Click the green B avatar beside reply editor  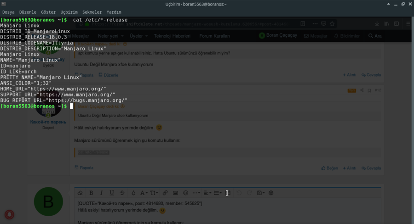[x=48, y=202]
